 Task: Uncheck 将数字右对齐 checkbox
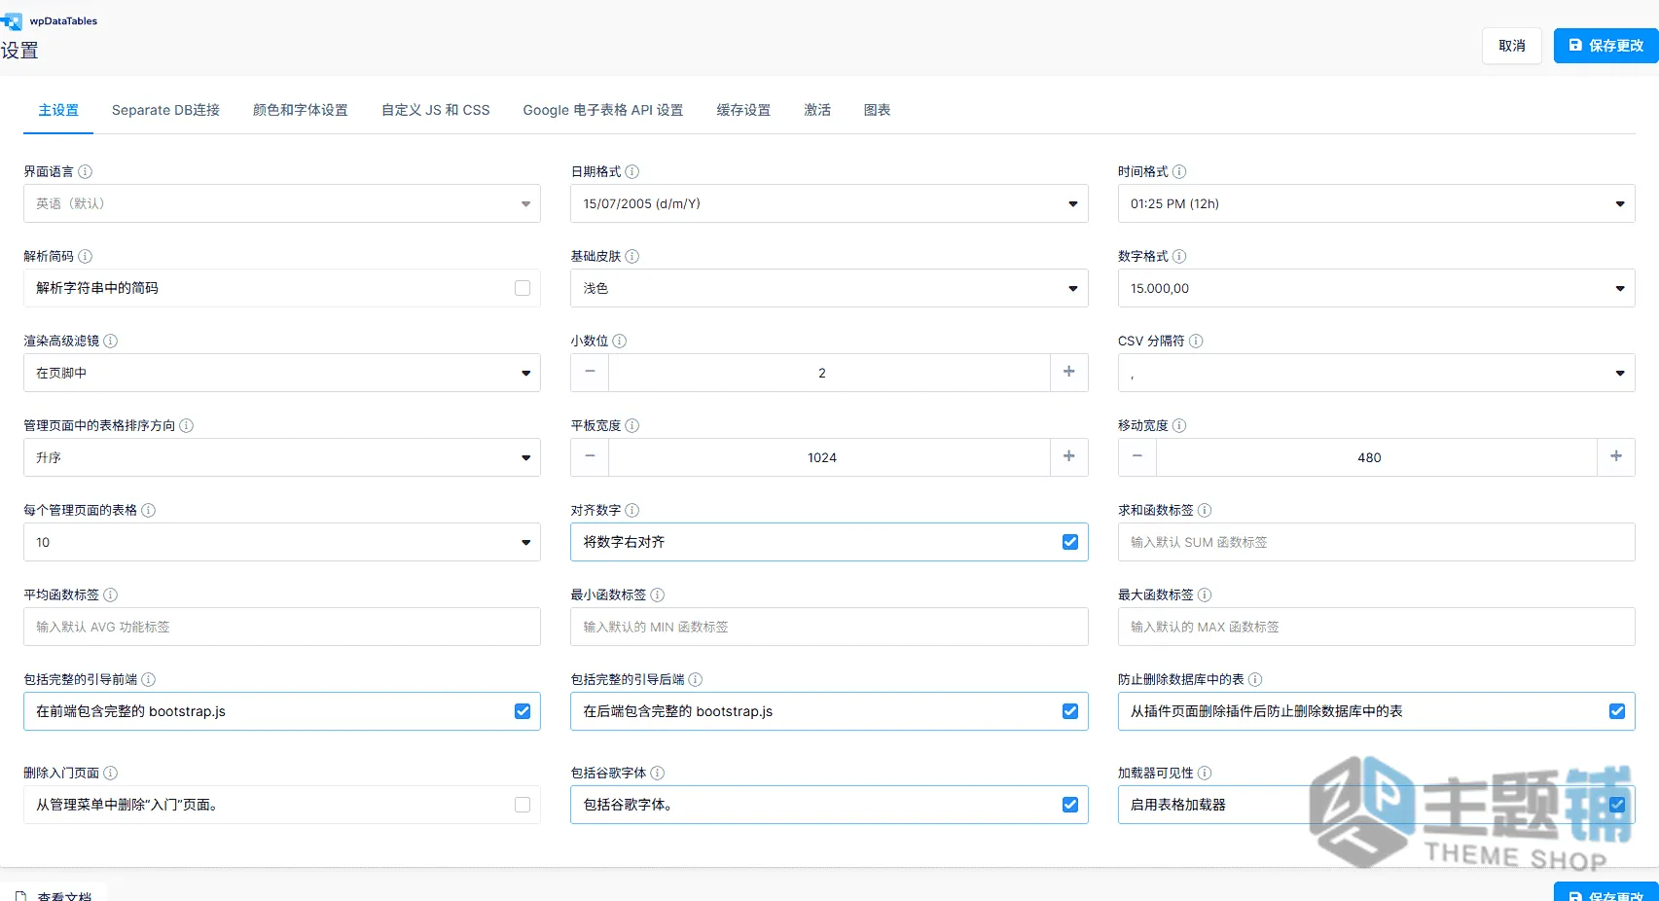tap(1070, 542)
